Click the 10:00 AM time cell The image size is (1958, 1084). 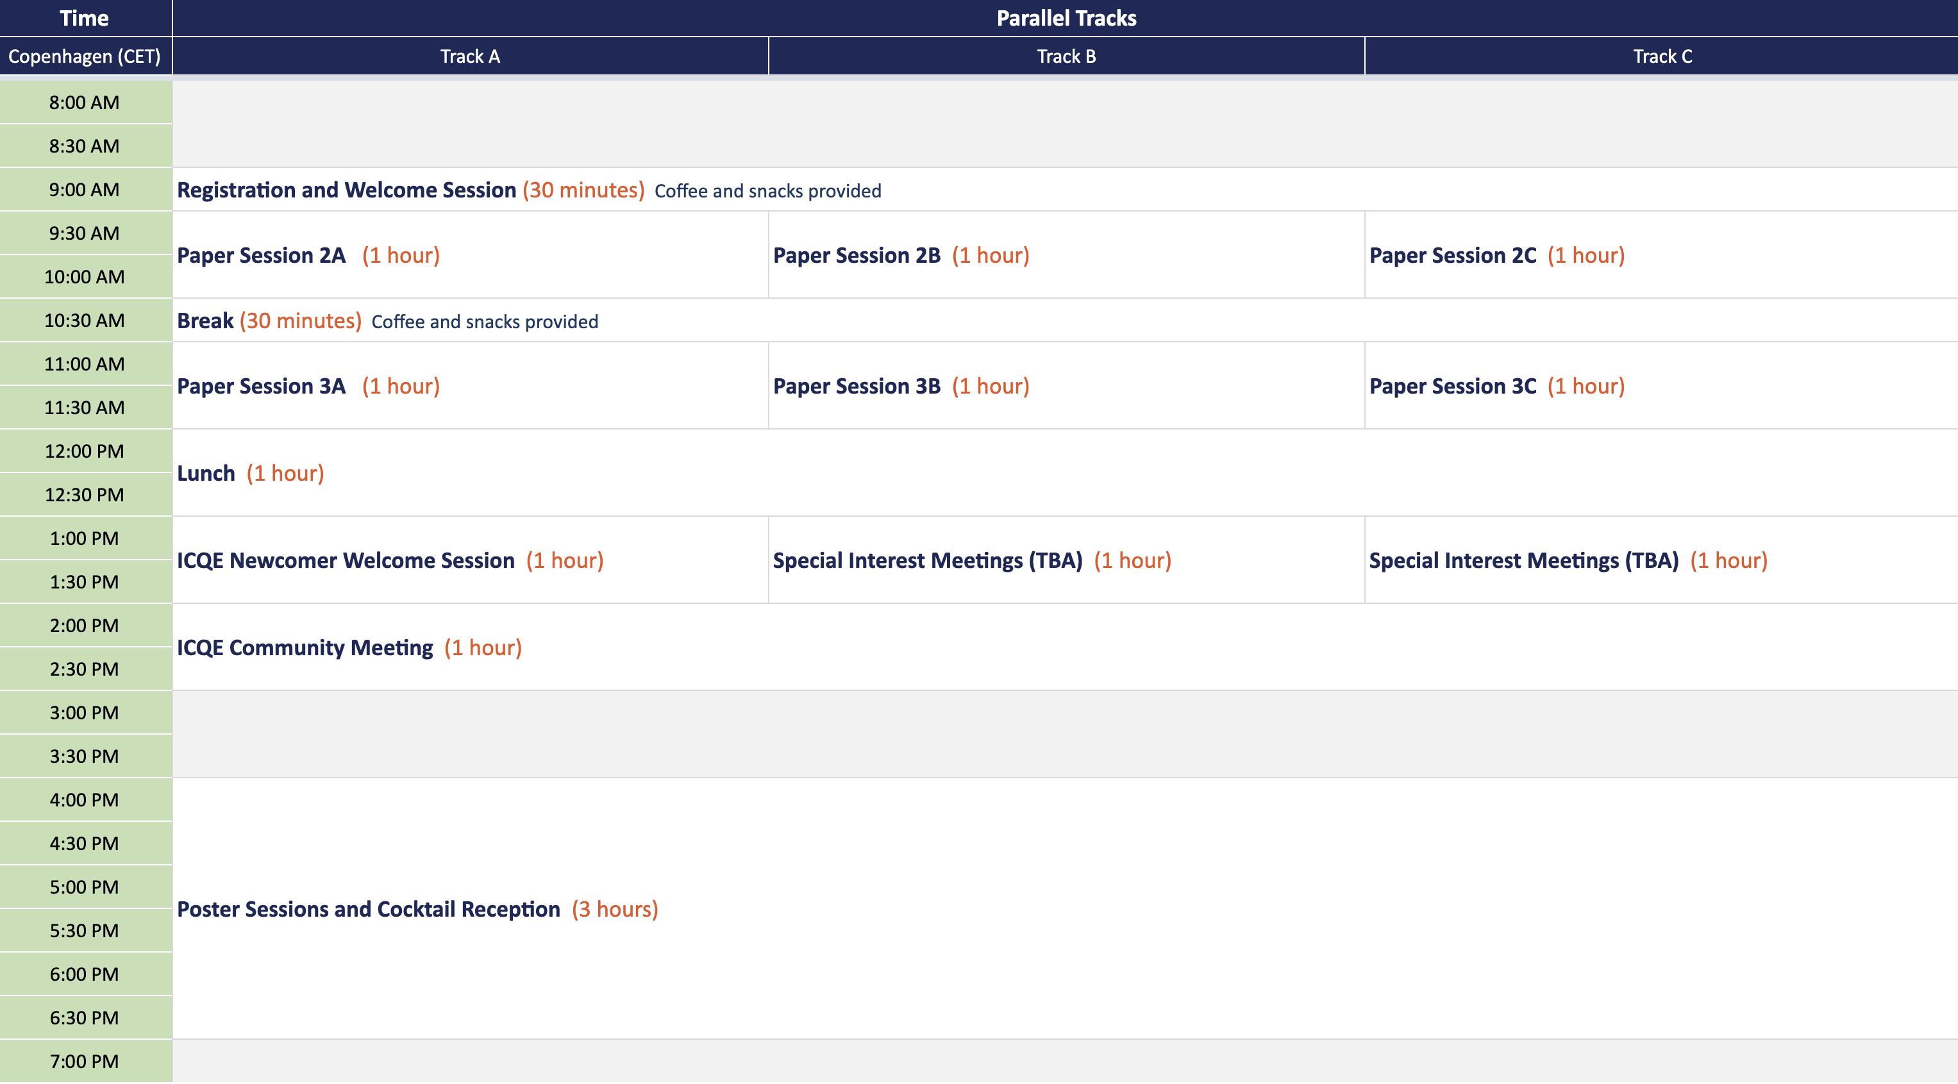(x=85, y=277)
